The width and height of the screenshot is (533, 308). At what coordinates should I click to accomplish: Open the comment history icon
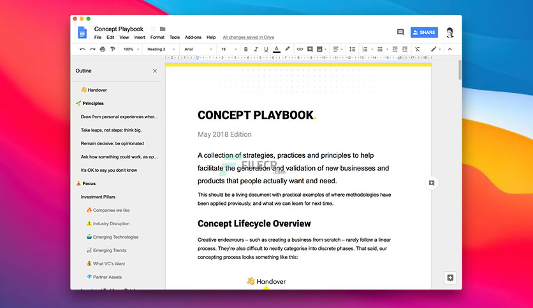tap(400, 32)
